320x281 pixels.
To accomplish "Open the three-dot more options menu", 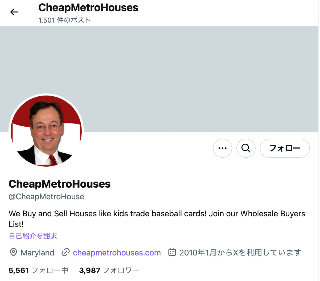I will coord(223,148).
